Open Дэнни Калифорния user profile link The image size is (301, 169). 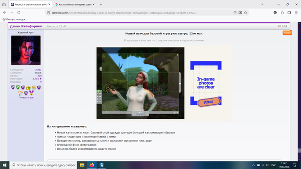coord(26,26)
